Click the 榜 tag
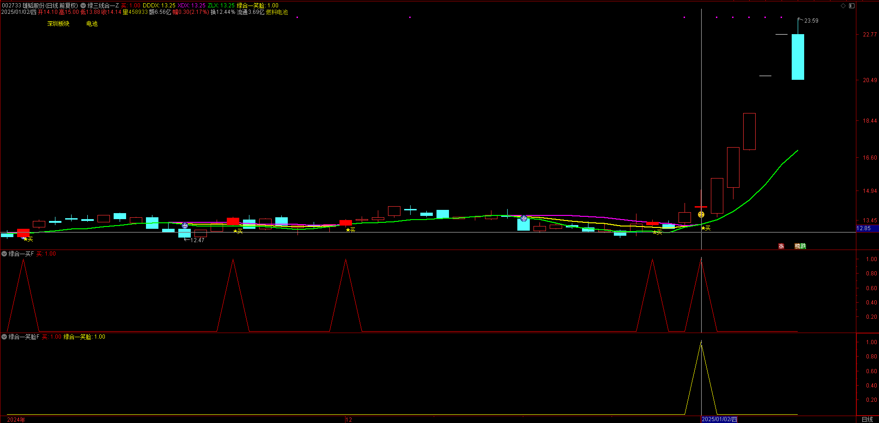 (x=797, y=246)
